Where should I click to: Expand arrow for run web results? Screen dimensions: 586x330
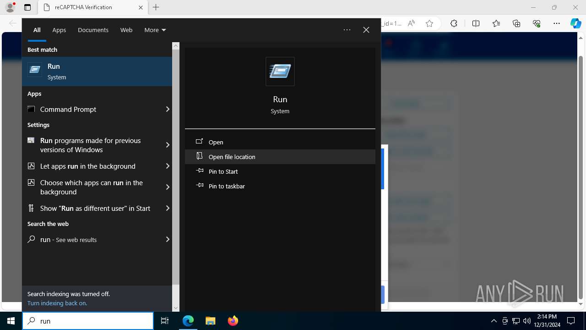pyautogui.click(x=168, y=239)
